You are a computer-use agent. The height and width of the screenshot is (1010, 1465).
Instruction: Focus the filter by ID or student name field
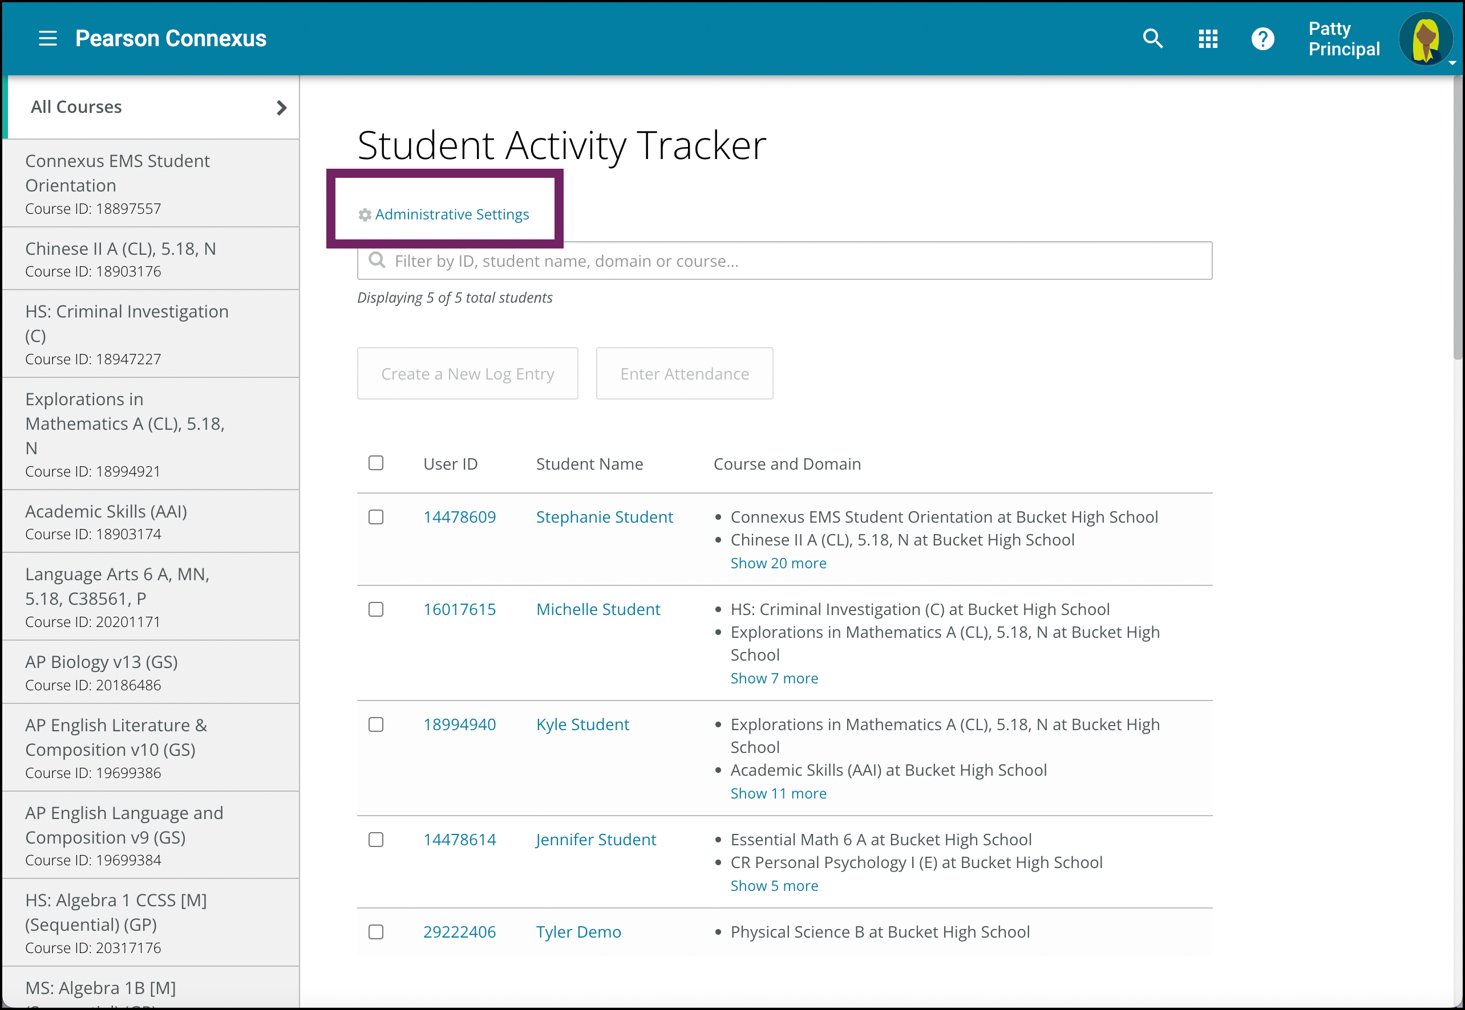click(x=785, y=260)
